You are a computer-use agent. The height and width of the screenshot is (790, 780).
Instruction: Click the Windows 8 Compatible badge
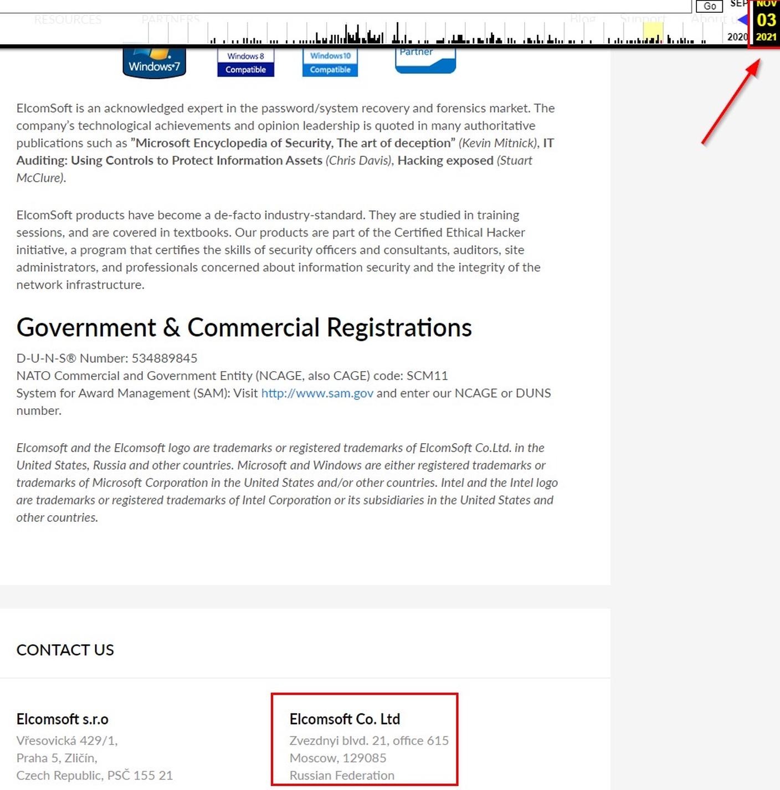click(245, 63)
